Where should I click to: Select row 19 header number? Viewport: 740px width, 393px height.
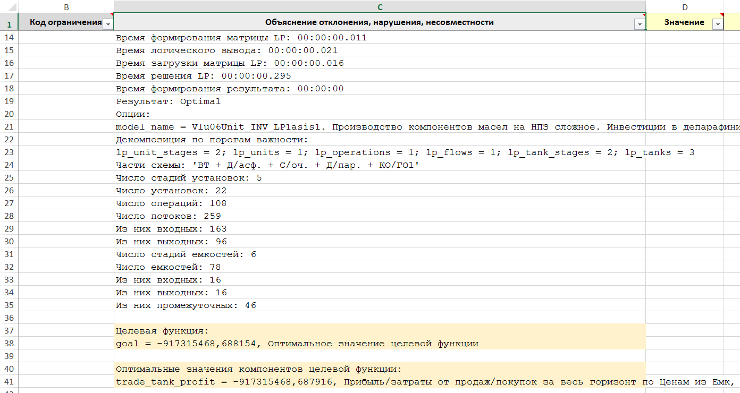tap(9, 101)
